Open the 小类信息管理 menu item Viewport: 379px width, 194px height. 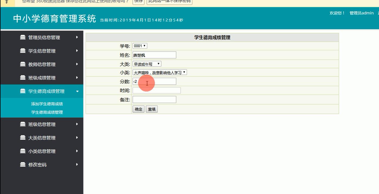click(42, 152)
